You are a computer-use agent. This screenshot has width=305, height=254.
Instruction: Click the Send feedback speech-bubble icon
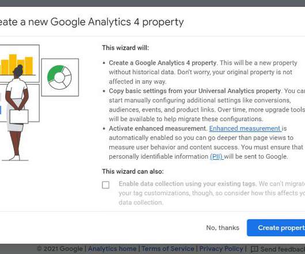[254, 249]
